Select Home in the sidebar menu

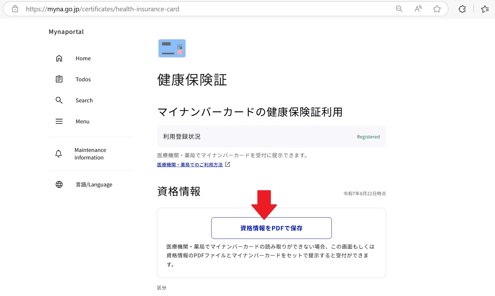point(83,58)
